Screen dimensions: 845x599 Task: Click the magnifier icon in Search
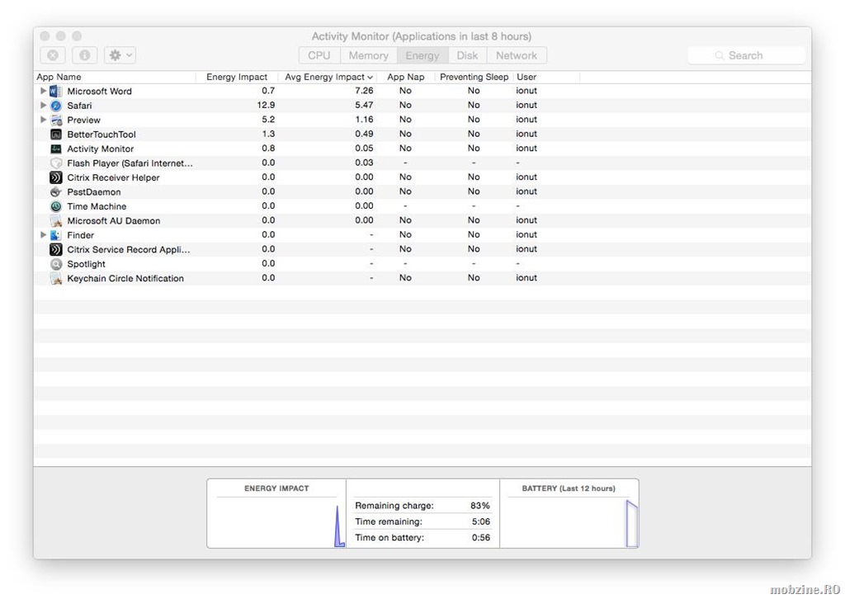[x=719, y=55]
